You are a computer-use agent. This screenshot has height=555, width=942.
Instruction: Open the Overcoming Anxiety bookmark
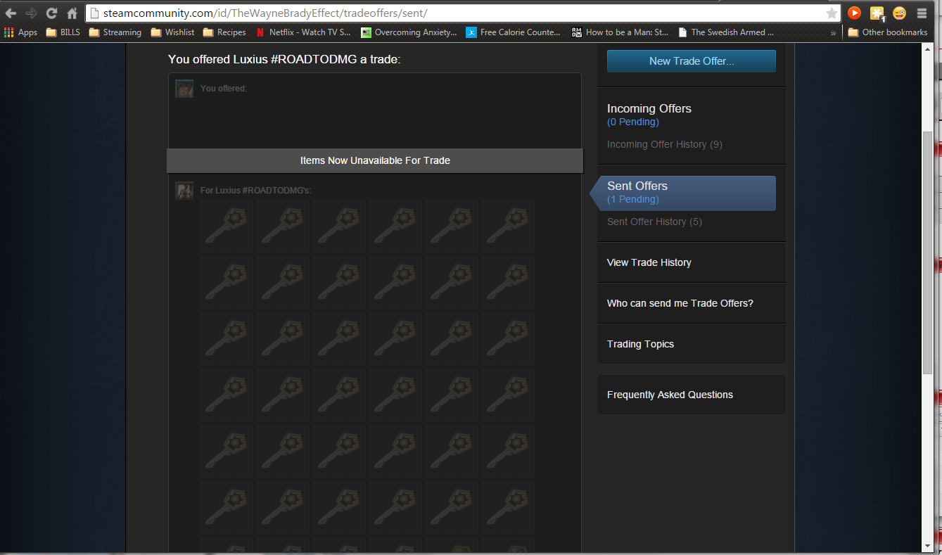tap(409, 32)
